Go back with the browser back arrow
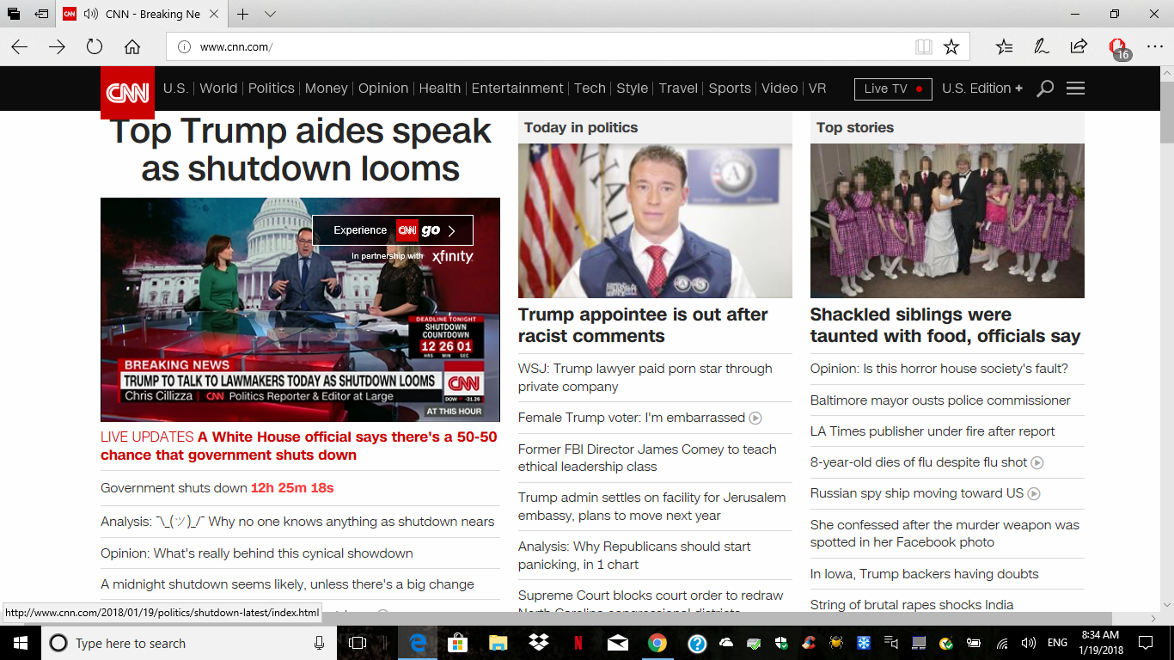 click(x=19, y=47)
